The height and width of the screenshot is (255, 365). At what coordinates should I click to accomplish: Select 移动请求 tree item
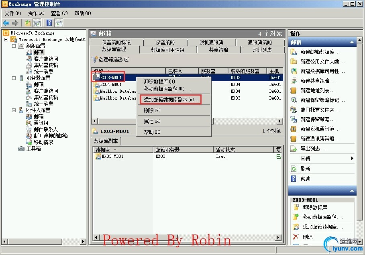(x=43, y=142)
